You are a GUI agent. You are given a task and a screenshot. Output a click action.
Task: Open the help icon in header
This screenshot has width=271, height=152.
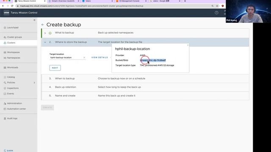(x=216, y=13)
